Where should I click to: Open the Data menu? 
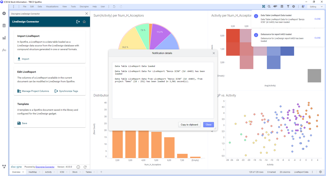pyautogui.click(x=40, y=7)
